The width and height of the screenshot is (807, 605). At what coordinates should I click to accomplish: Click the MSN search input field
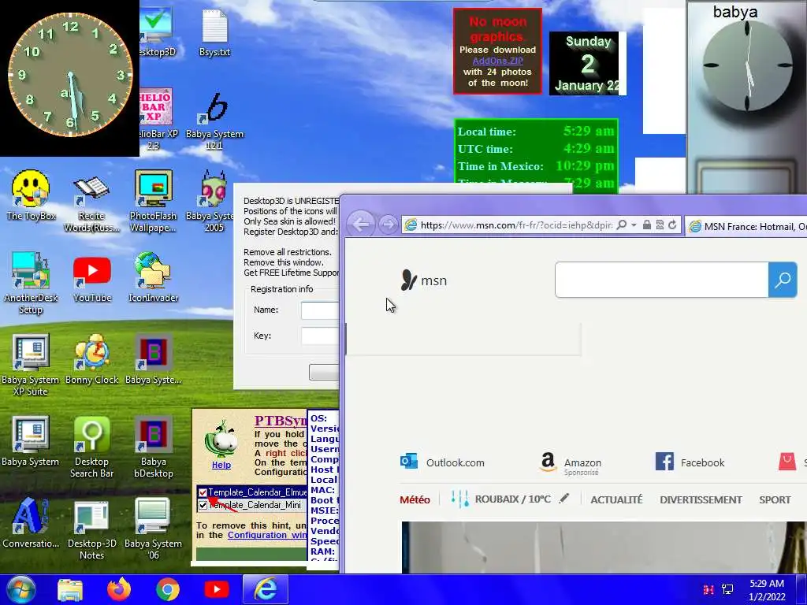coord(661,280)
